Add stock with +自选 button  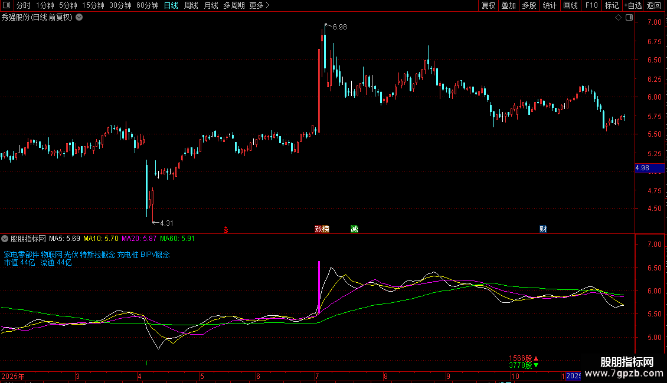(633, 5)
